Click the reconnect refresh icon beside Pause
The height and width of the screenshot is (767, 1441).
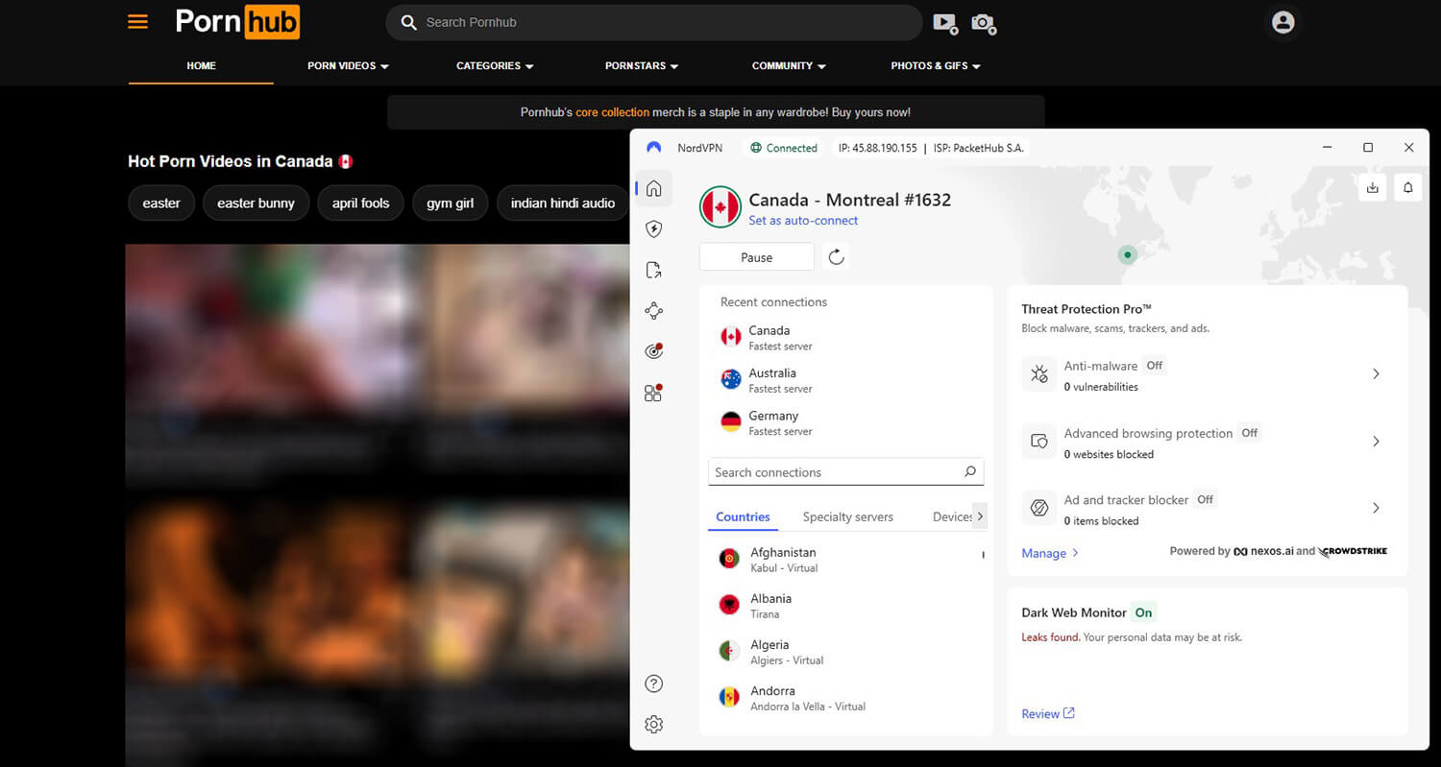(x=837, y=257)
